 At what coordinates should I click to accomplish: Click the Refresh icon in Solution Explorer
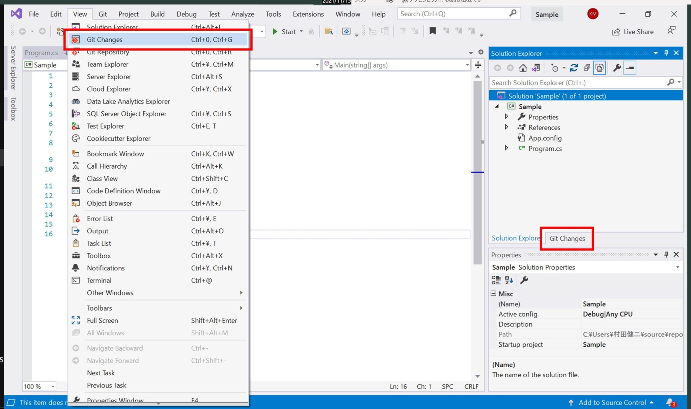[x=574, y=67]
